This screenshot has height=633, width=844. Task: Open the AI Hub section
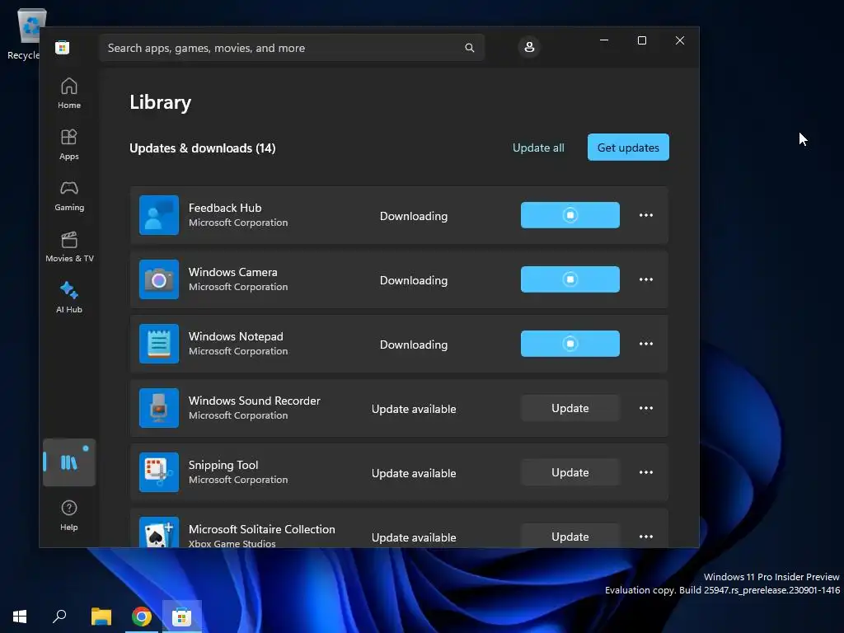pyautogui.click(x=69, y=298)
